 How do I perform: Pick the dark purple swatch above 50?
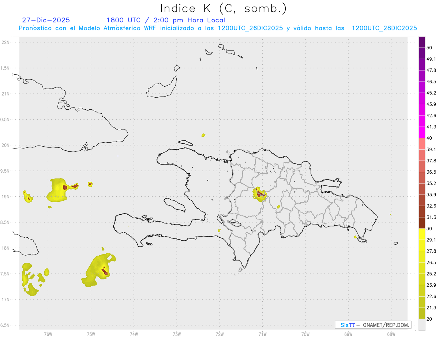coord(422,42)
